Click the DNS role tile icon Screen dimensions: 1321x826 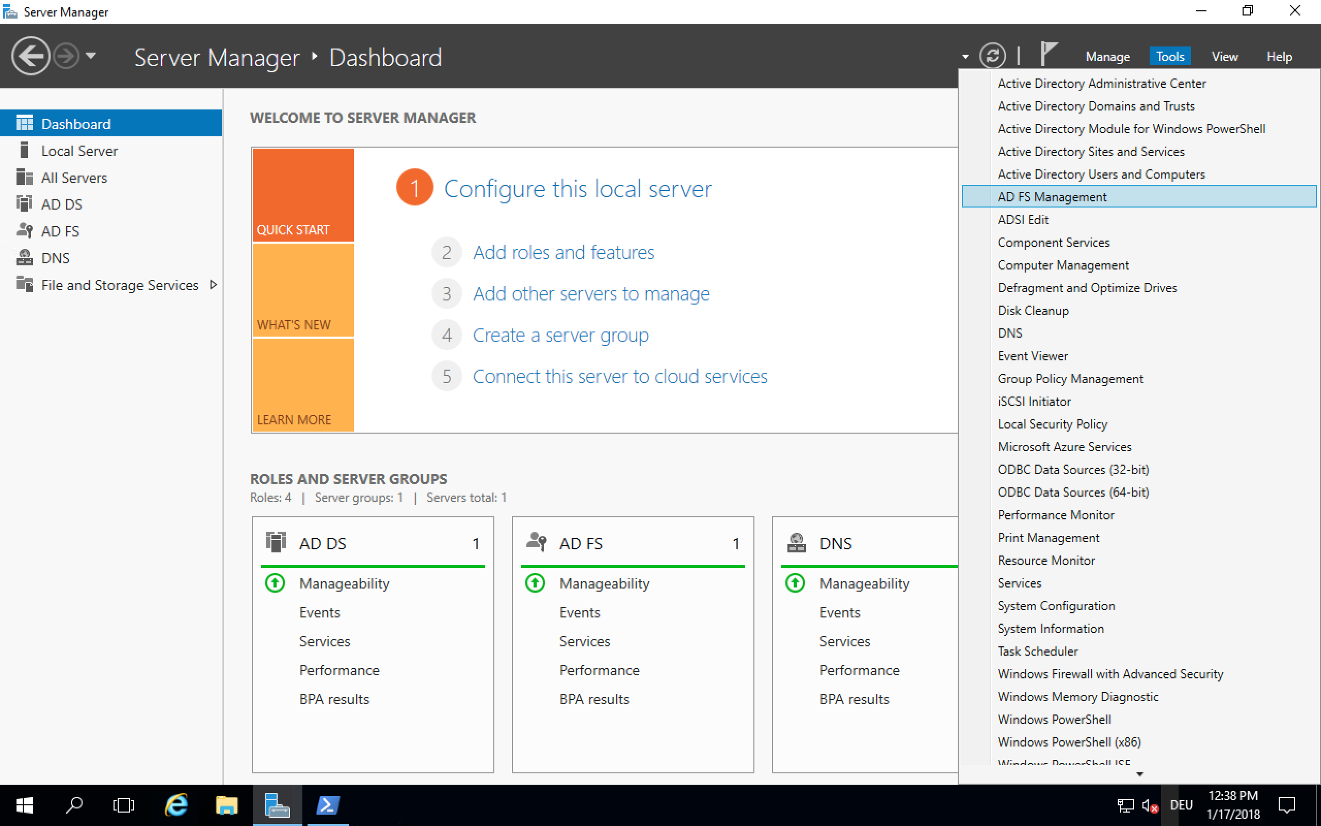tap(796, 543)
